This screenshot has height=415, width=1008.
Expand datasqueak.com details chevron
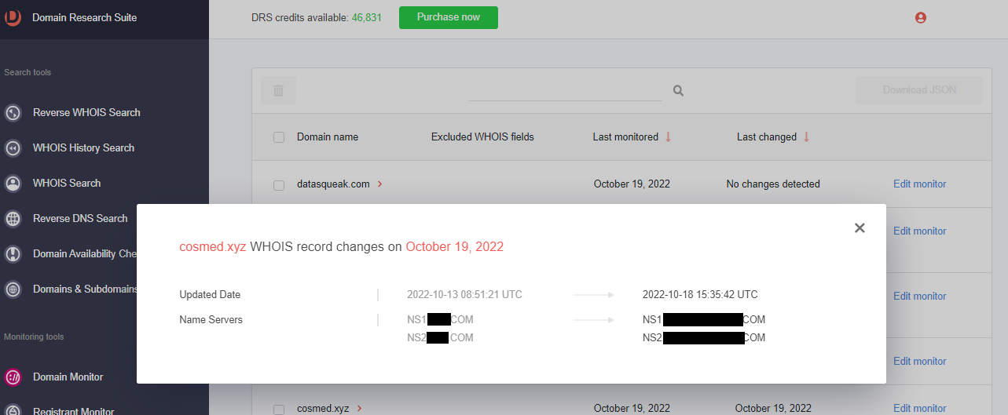point(380,184)
